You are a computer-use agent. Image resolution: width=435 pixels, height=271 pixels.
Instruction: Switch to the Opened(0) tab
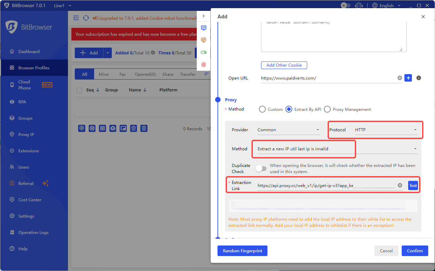[x=145, y=74]
